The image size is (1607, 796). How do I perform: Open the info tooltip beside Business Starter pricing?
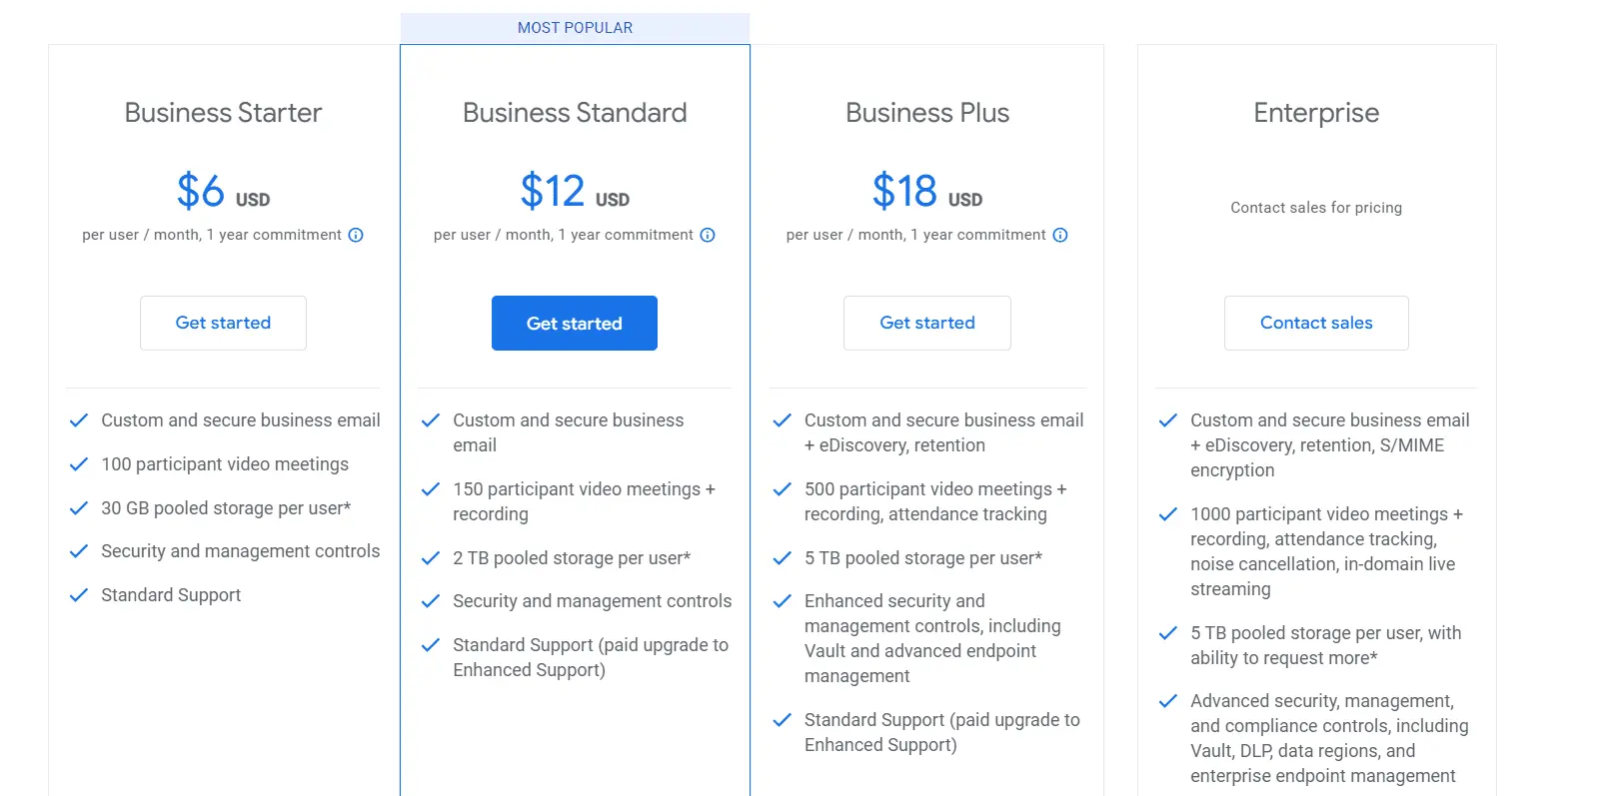[x=357, y=235]
